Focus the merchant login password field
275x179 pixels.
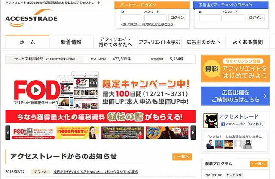pyautogui.click(x=234, y=18)
